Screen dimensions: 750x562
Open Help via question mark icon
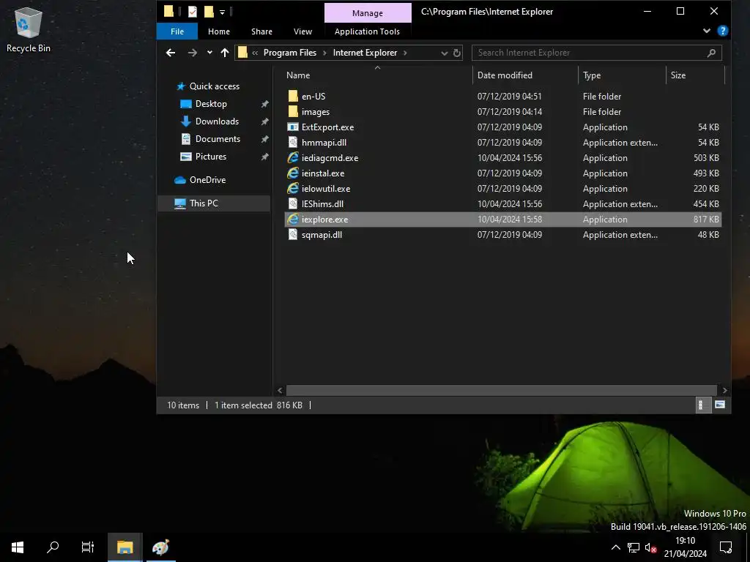point(723,31)
